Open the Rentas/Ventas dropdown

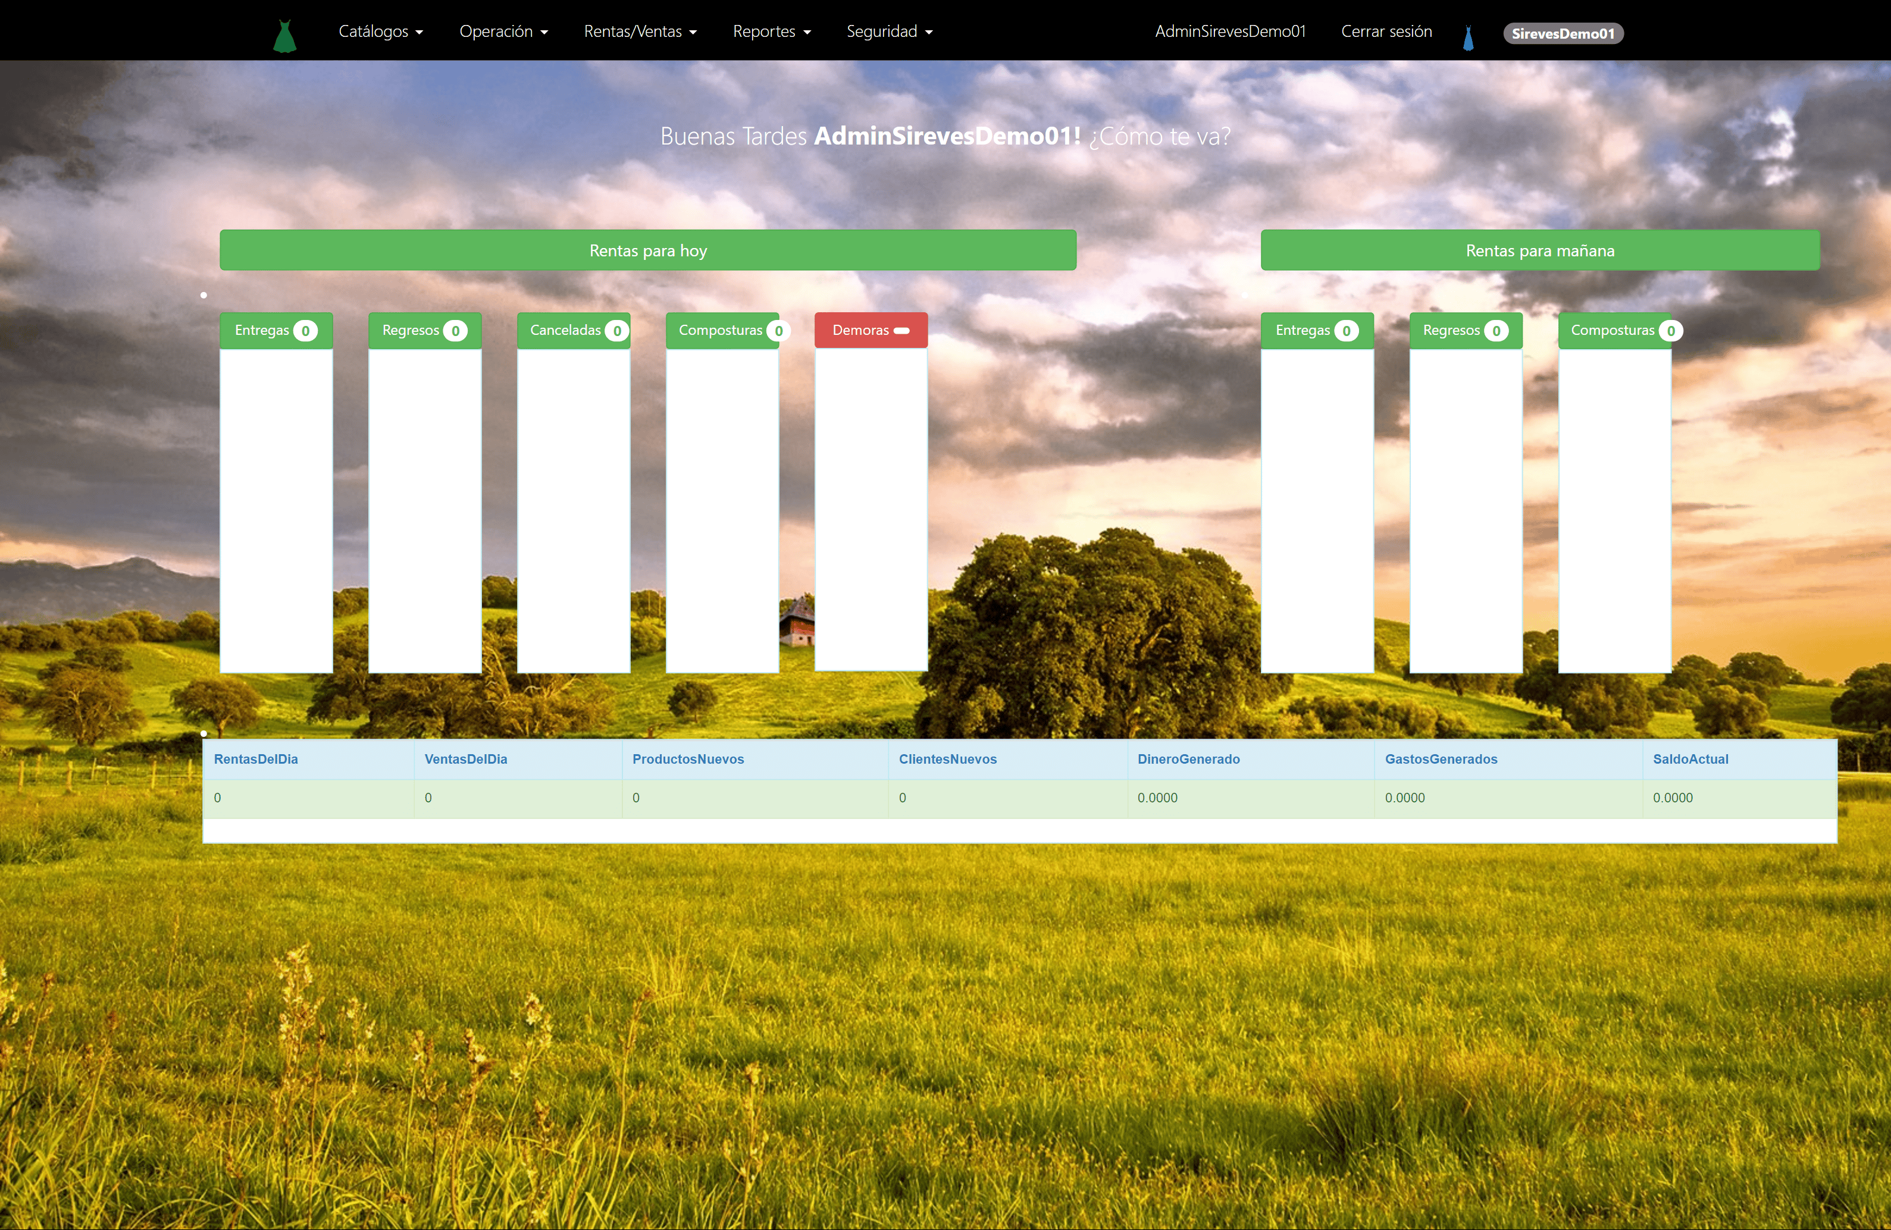[x=640, y=31]
